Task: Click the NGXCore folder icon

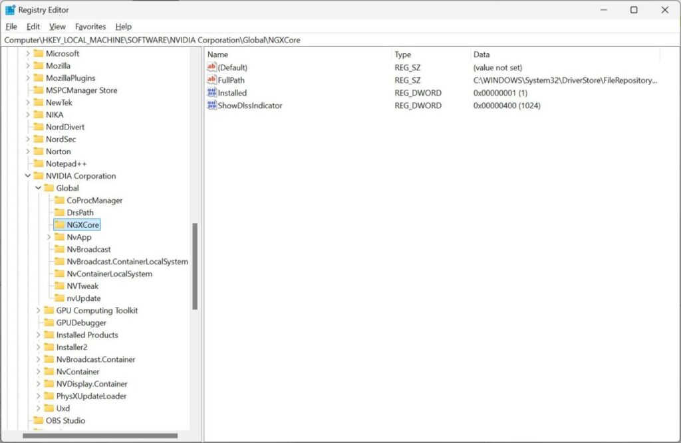Action: (59, 224)
